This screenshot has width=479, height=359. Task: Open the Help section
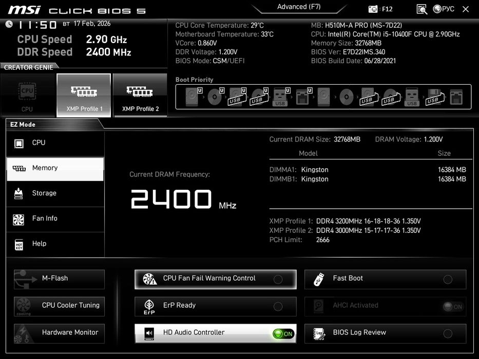(x=55, y=244)
